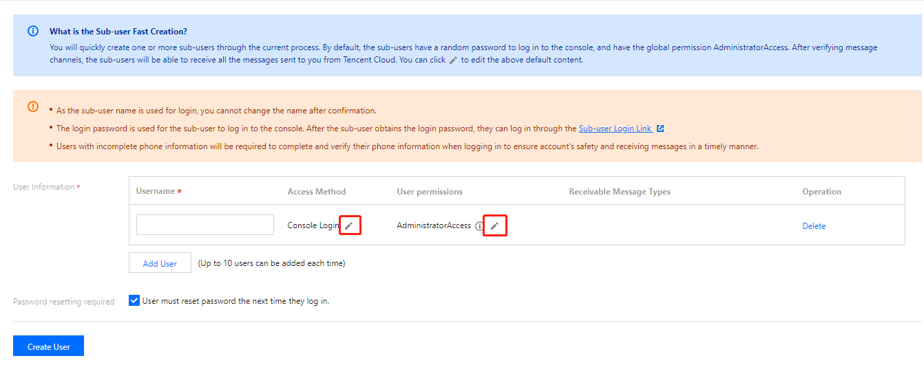This screenshot has height=367, width=924.
Task: Click the Operation column header
Action: pos(821,192)
